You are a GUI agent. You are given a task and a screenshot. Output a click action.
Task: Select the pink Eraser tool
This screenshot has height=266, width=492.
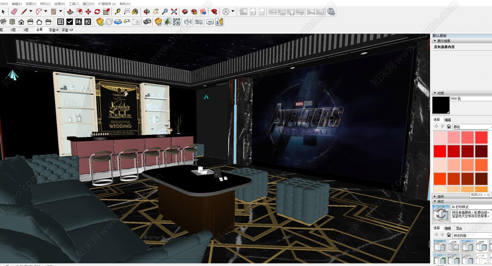click(14, 12)
